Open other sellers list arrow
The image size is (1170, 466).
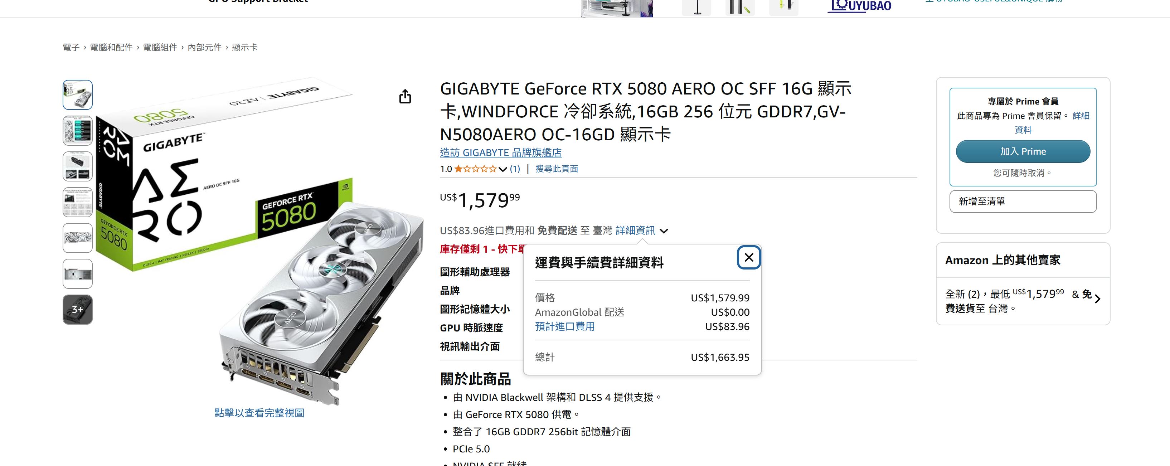point(1097,299)
